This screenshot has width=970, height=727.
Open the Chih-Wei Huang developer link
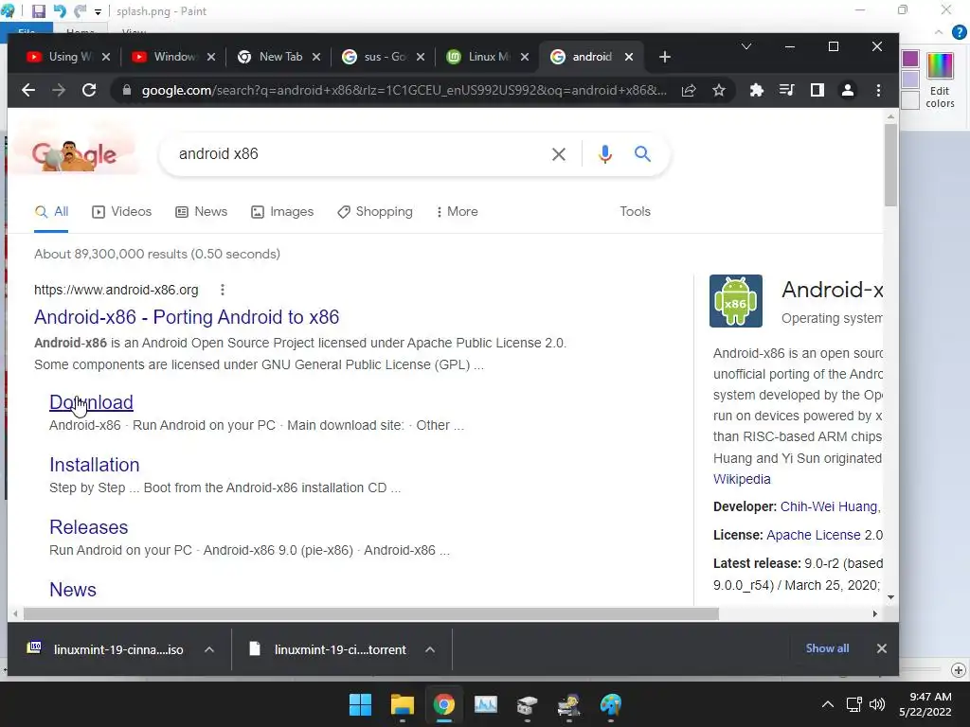pyautogui.click(x=830, y=507)
